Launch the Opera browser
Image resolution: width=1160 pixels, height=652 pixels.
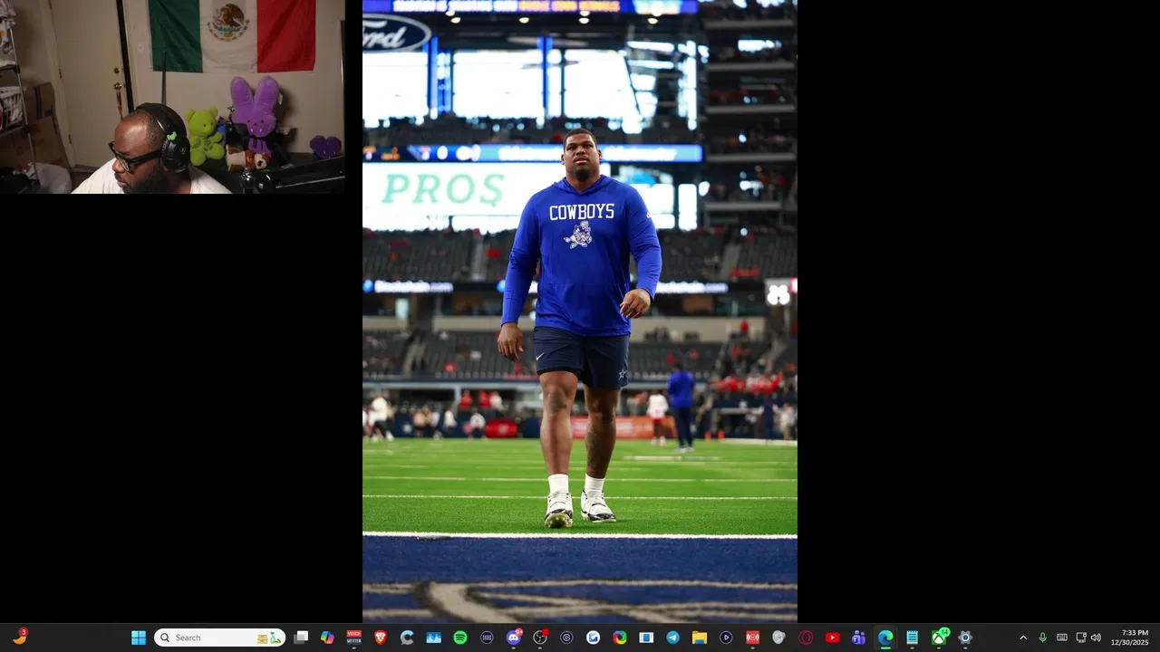tap(806, 638)
